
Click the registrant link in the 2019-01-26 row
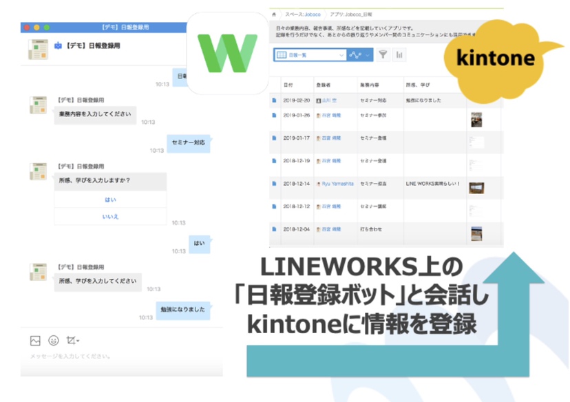[331, 115]
